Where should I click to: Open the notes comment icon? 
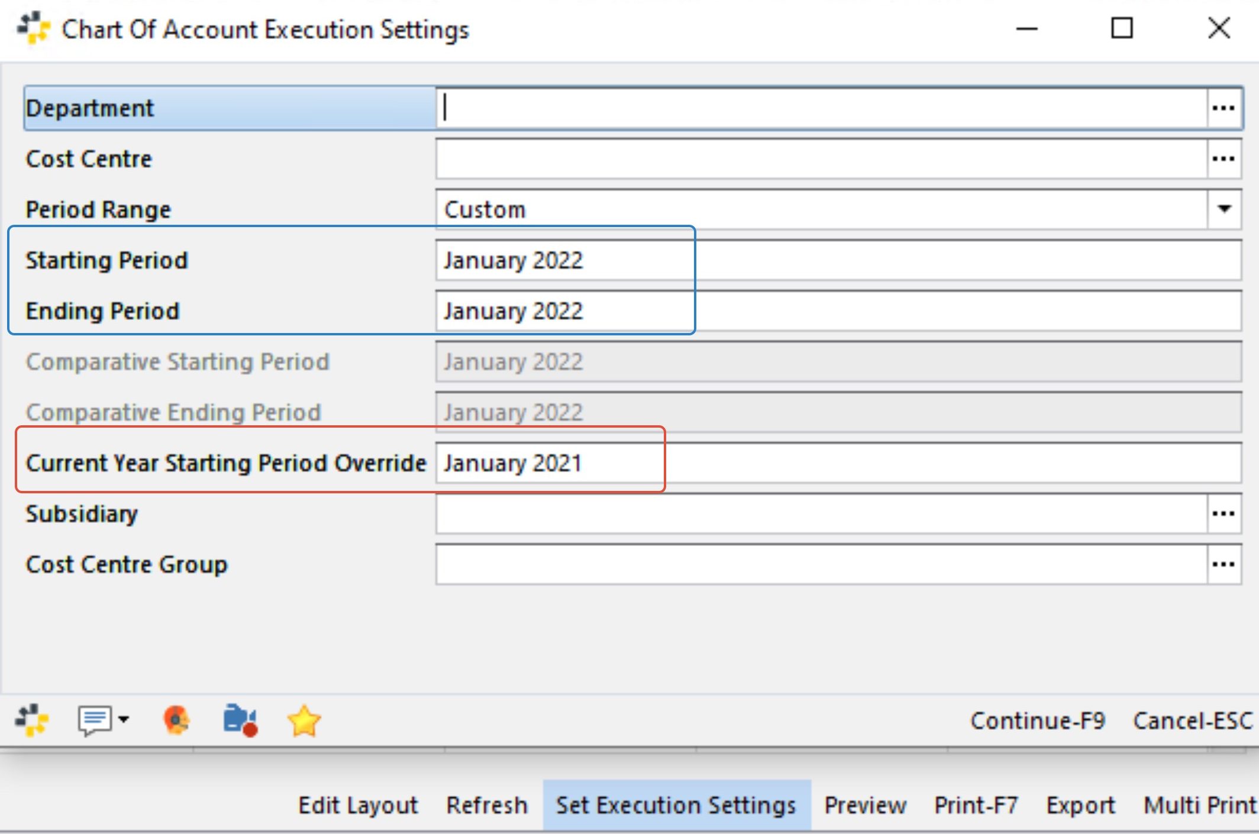[95, 720]
